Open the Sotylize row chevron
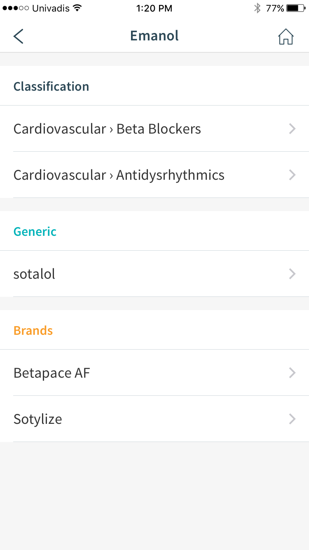309x550 pixels. point(292,419)
